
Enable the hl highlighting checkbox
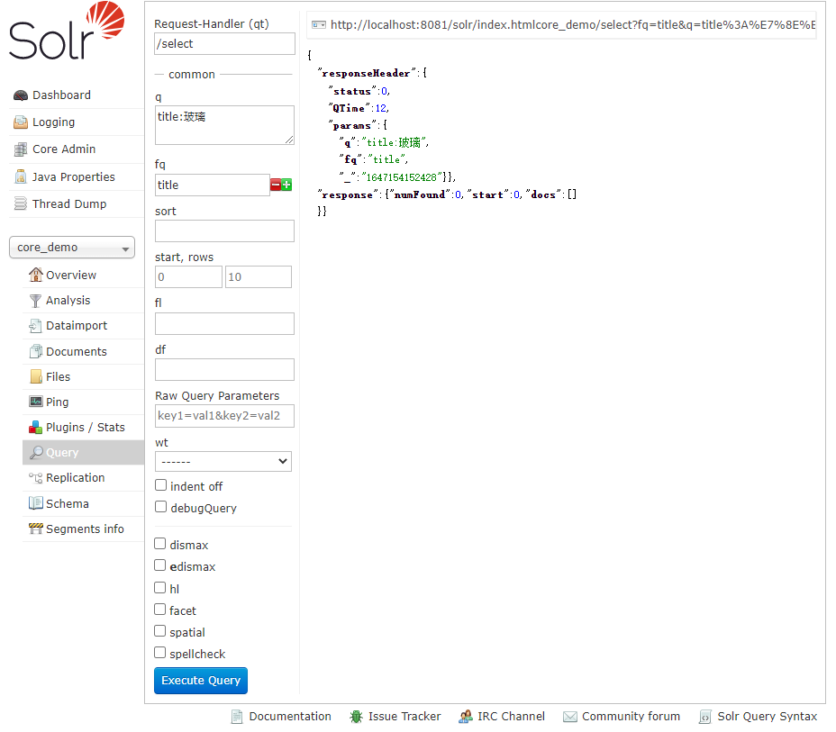click(160, 588)
